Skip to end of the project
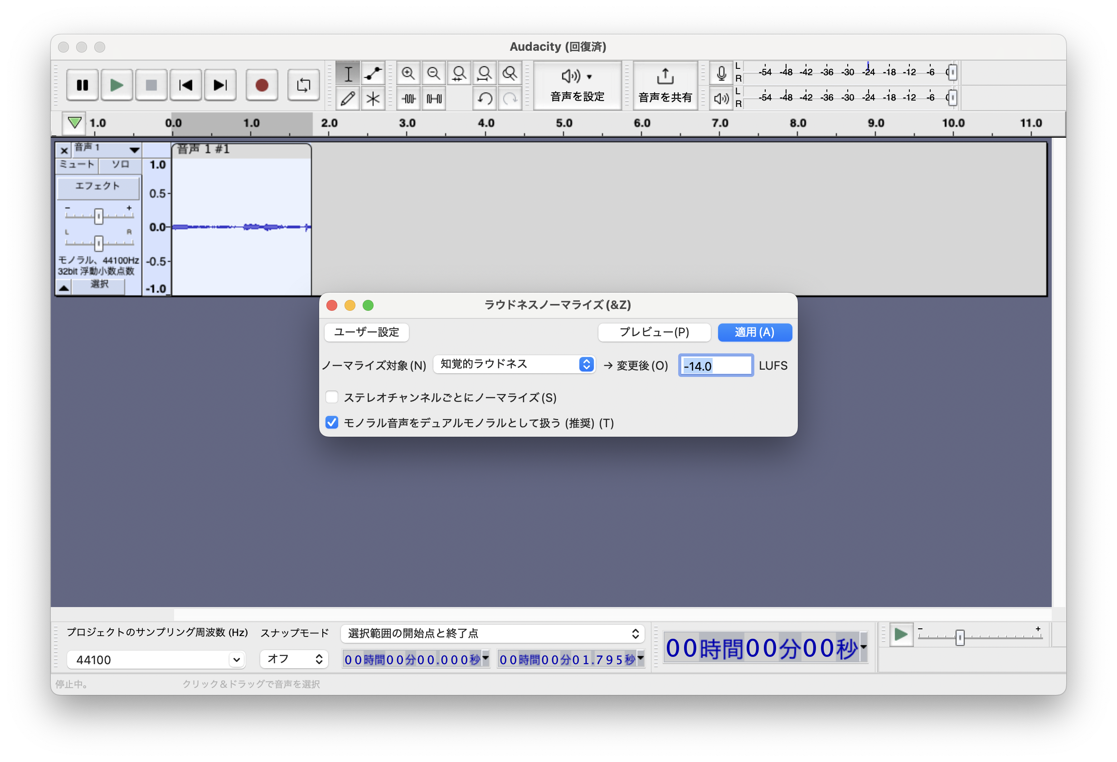 [x=220, y=85]
